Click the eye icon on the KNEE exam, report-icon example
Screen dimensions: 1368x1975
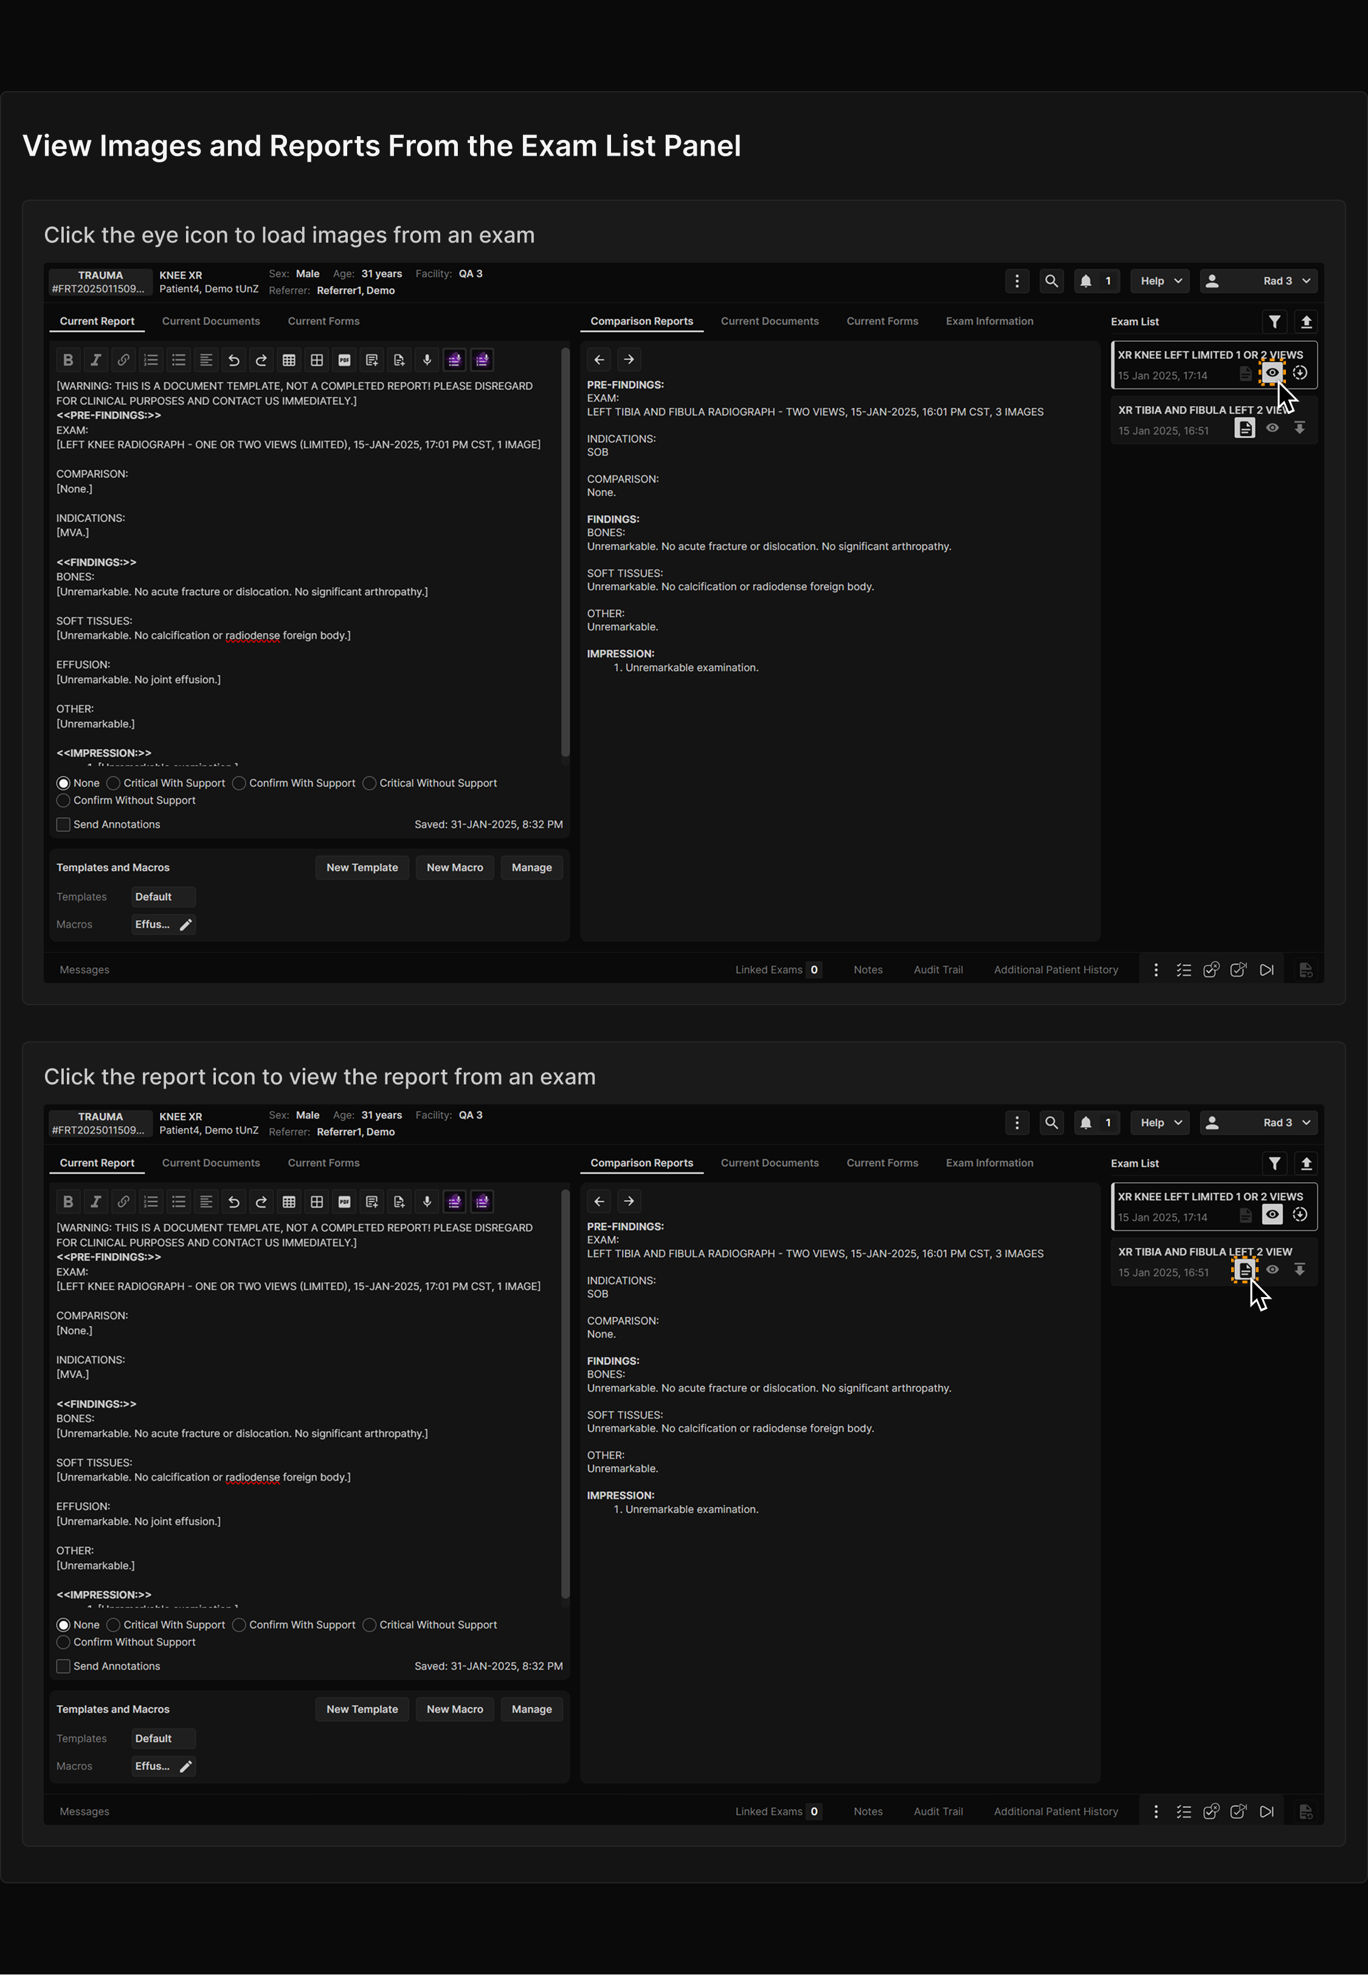pos(1272,1215)
